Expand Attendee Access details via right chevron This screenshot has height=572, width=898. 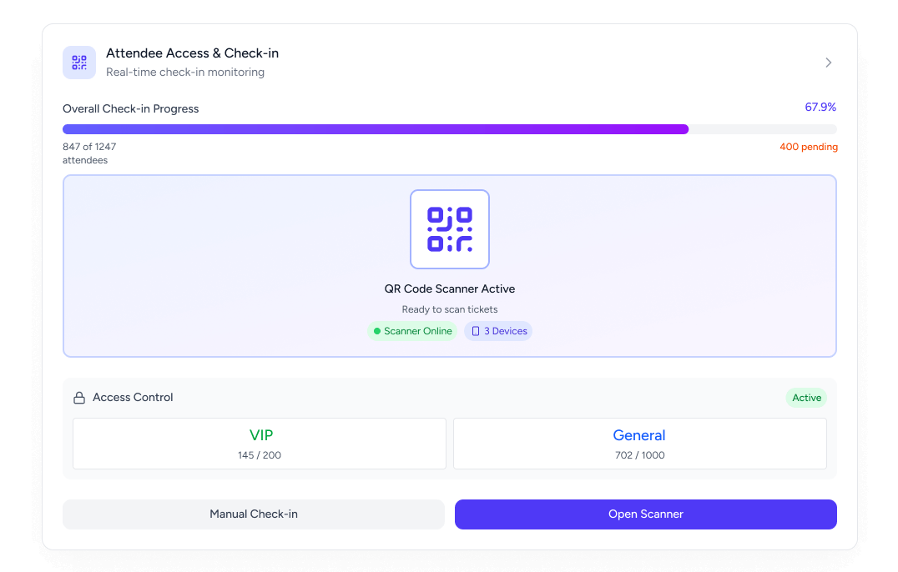click(x=828, y=63)
